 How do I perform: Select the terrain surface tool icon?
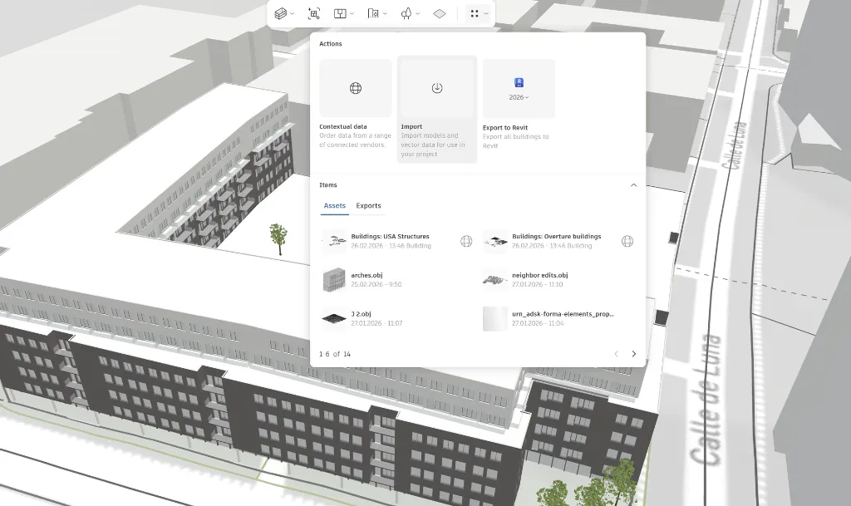[440, 13]
